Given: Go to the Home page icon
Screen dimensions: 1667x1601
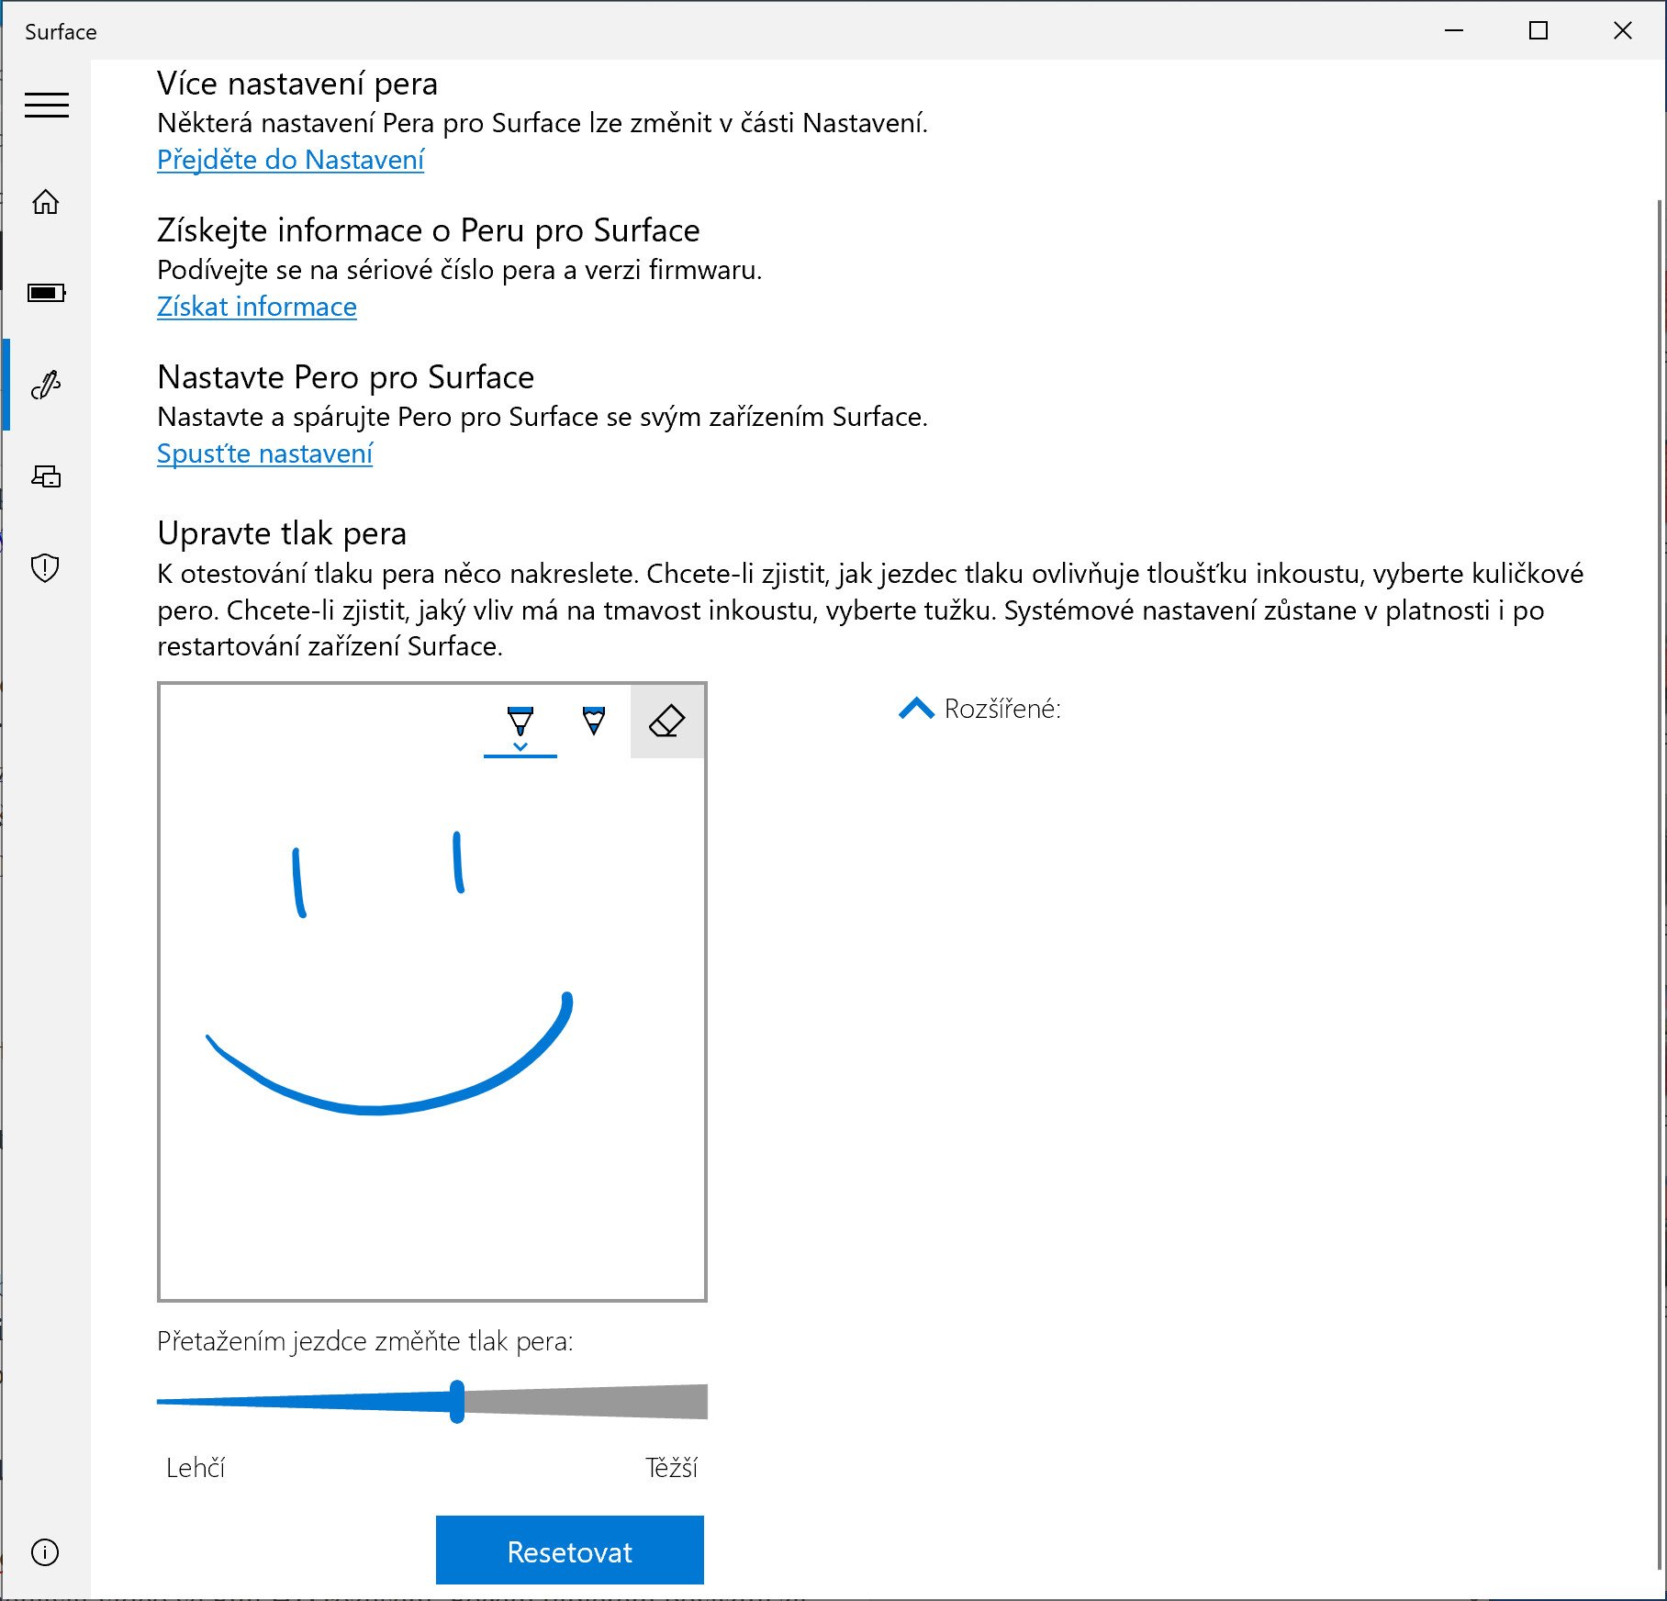Looking at the screenshot, I should [46, 201].
